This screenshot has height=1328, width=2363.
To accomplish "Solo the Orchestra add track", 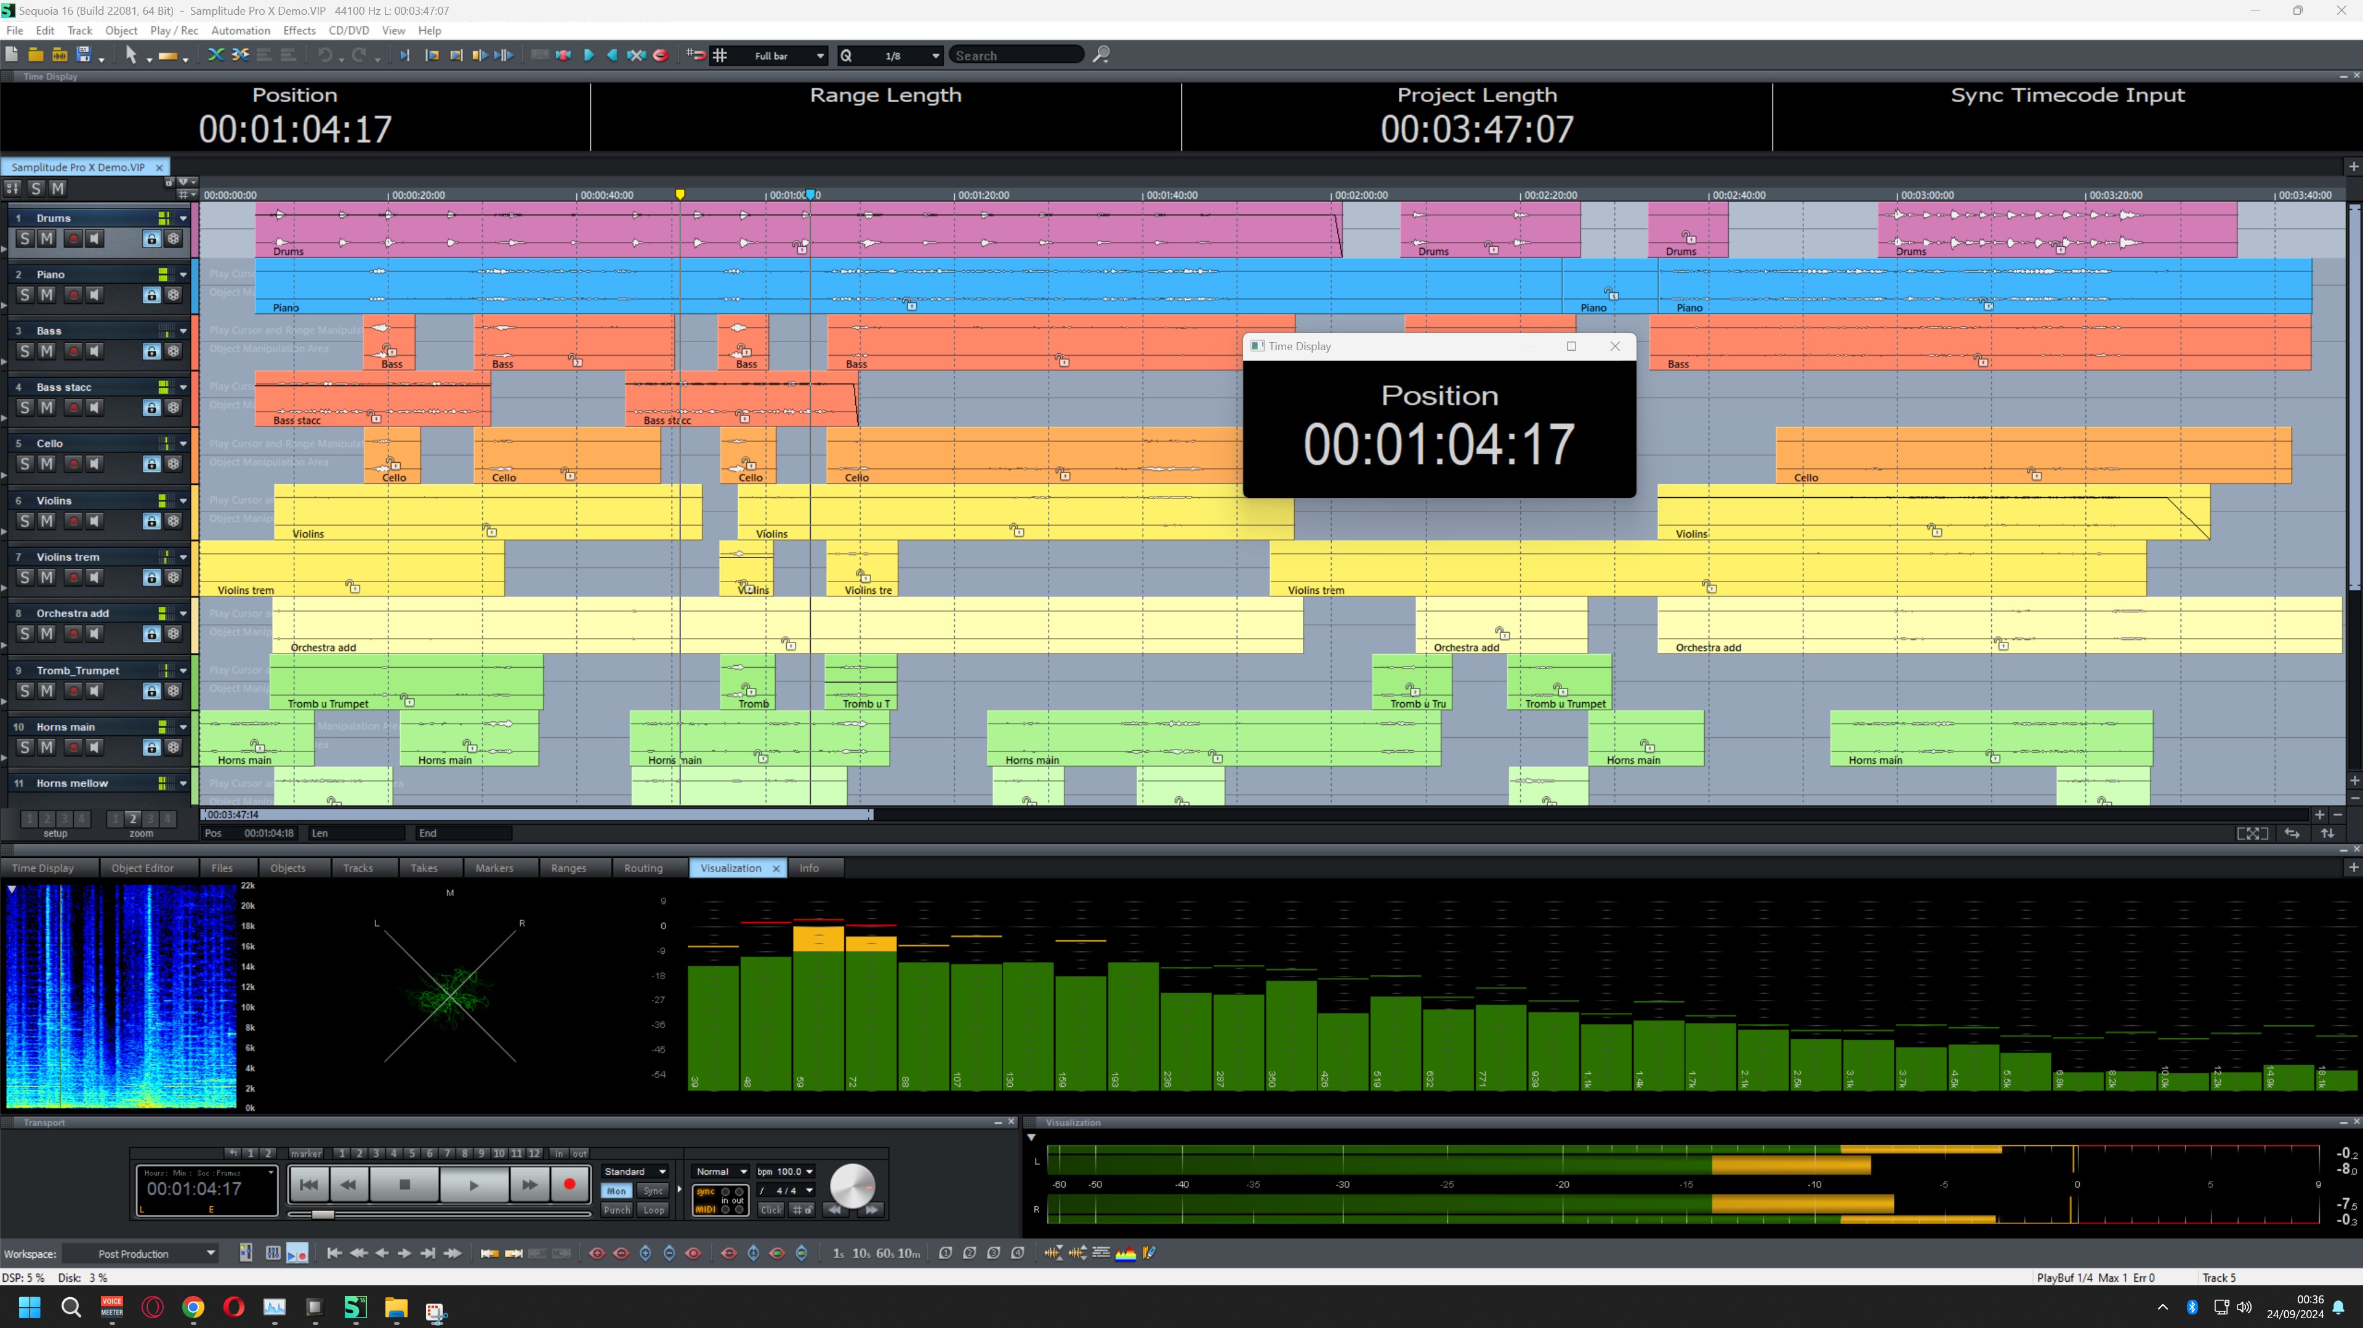I will (x=25, y=634).
